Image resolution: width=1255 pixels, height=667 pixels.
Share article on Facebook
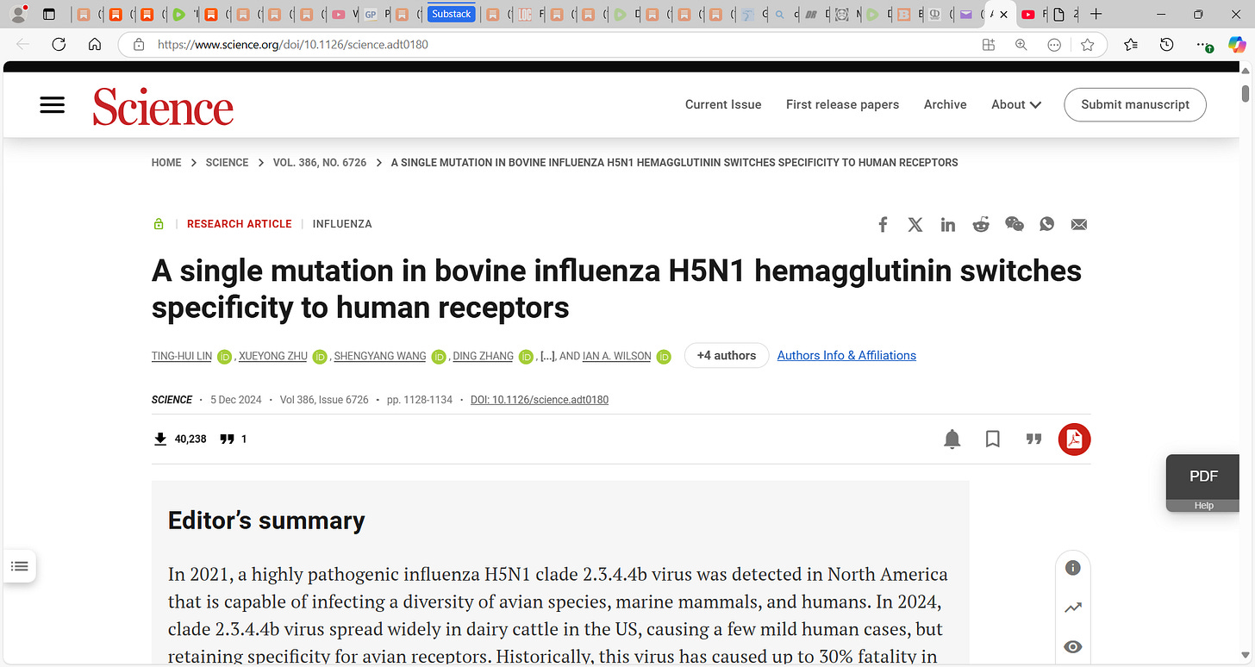tap(883, 224)
